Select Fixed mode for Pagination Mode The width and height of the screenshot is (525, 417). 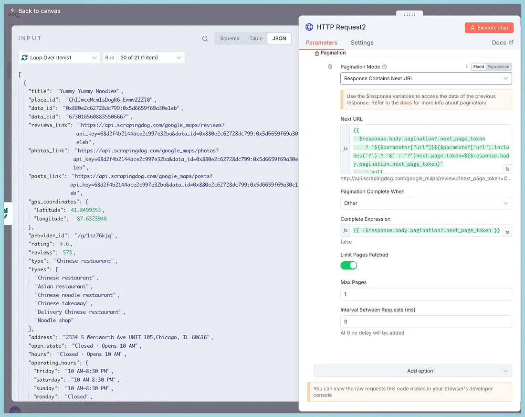tap(478, 67)
